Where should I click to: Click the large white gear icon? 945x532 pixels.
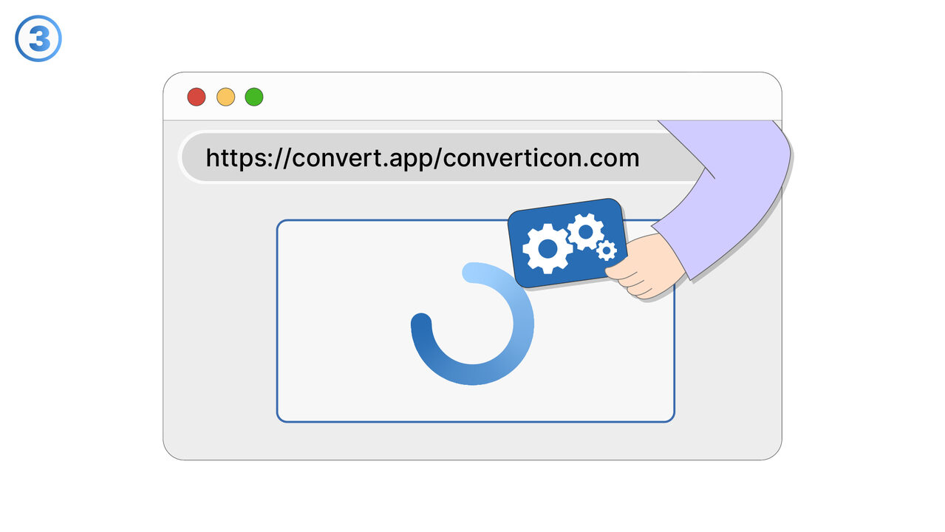point(547,248)
